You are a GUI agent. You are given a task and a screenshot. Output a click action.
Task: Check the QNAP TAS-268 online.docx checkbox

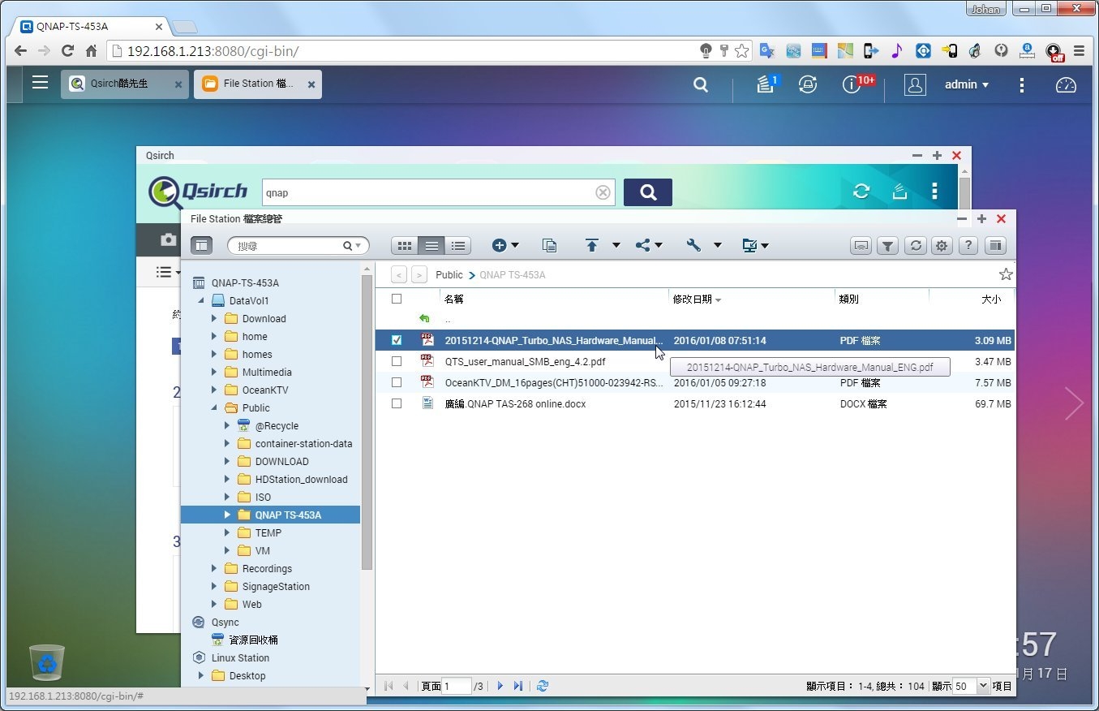coord(397,403)
